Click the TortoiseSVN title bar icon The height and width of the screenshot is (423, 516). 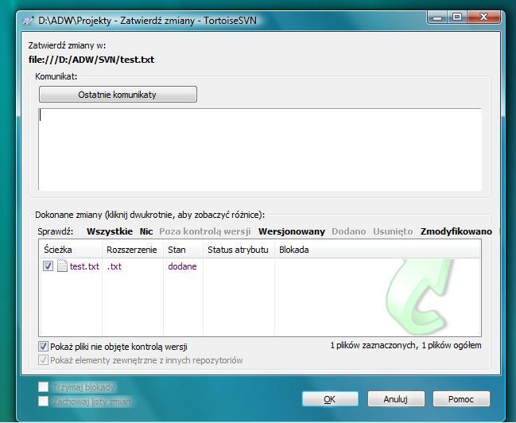pyautogui.click(x=28, y=21)
